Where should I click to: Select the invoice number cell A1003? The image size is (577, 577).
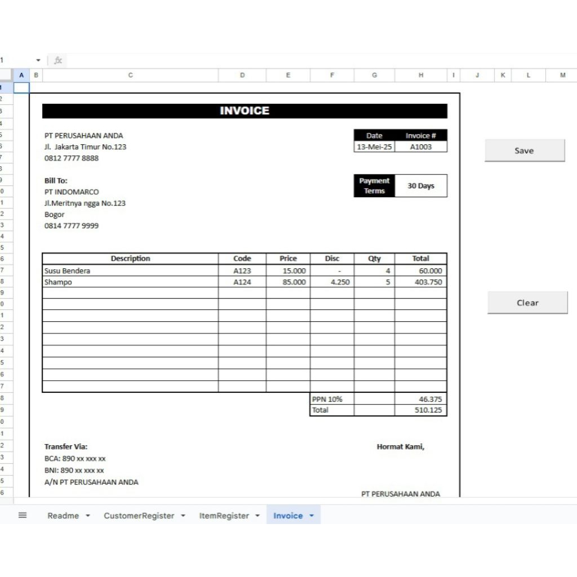421,147
